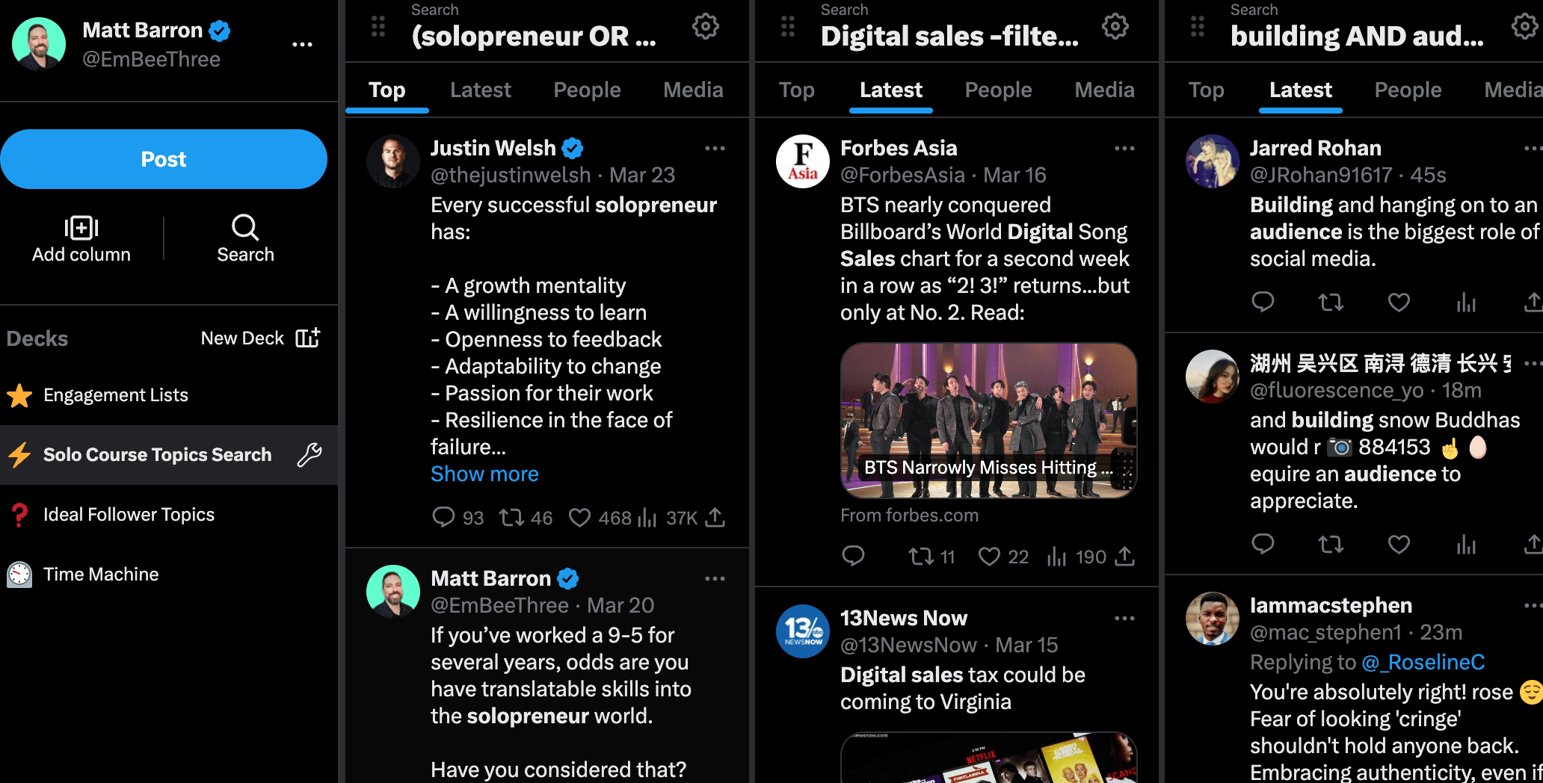1543x783 pixels.
Task: Click Show more on Justin Welsh's post
Action: click(484, 474)
